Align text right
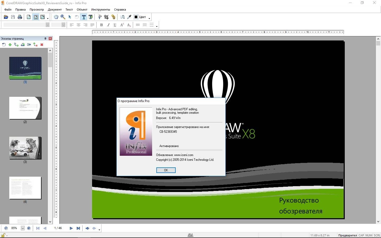The width and height of the screenshot is (381, 238). 85,25
